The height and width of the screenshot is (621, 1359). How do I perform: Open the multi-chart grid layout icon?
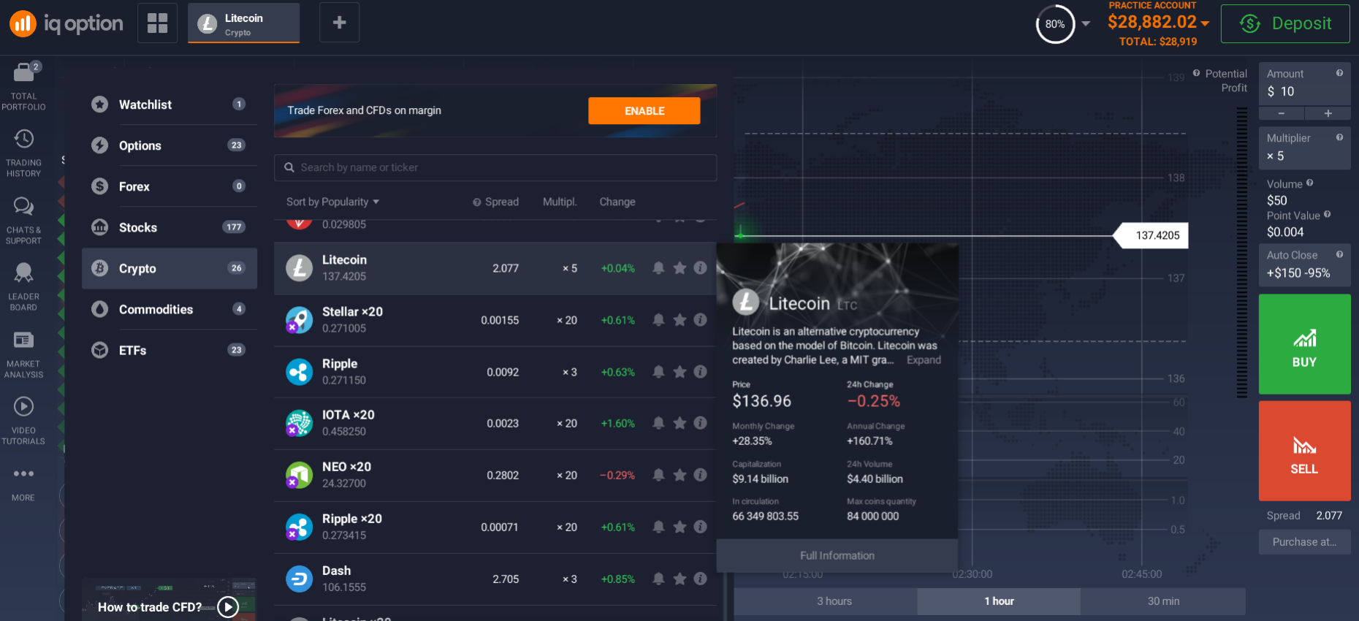(157, 23)
